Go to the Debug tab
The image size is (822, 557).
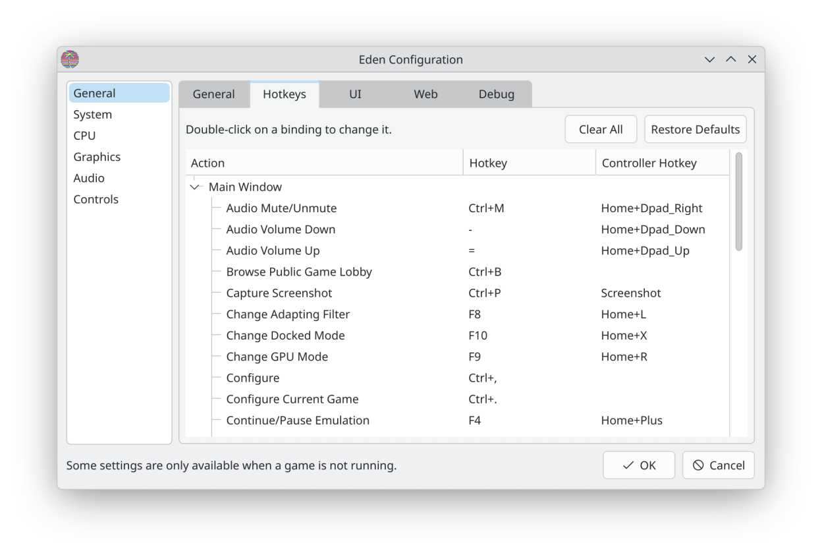(x=497, y=94)
